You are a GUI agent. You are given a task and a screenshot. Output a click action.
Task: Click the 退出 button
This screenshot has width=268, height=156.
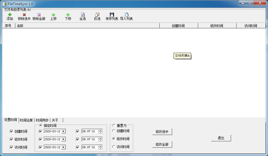[221, 138]
